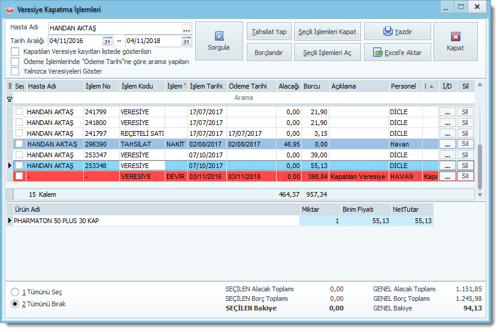This screenshot has width=500, height=332.
Task: Open details ellipsis for row 253347
Action: (448, 155)
